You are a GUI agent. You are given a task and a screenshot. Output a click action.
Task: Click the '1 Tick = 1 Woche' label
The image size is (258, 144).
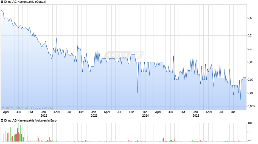point(42,108)
